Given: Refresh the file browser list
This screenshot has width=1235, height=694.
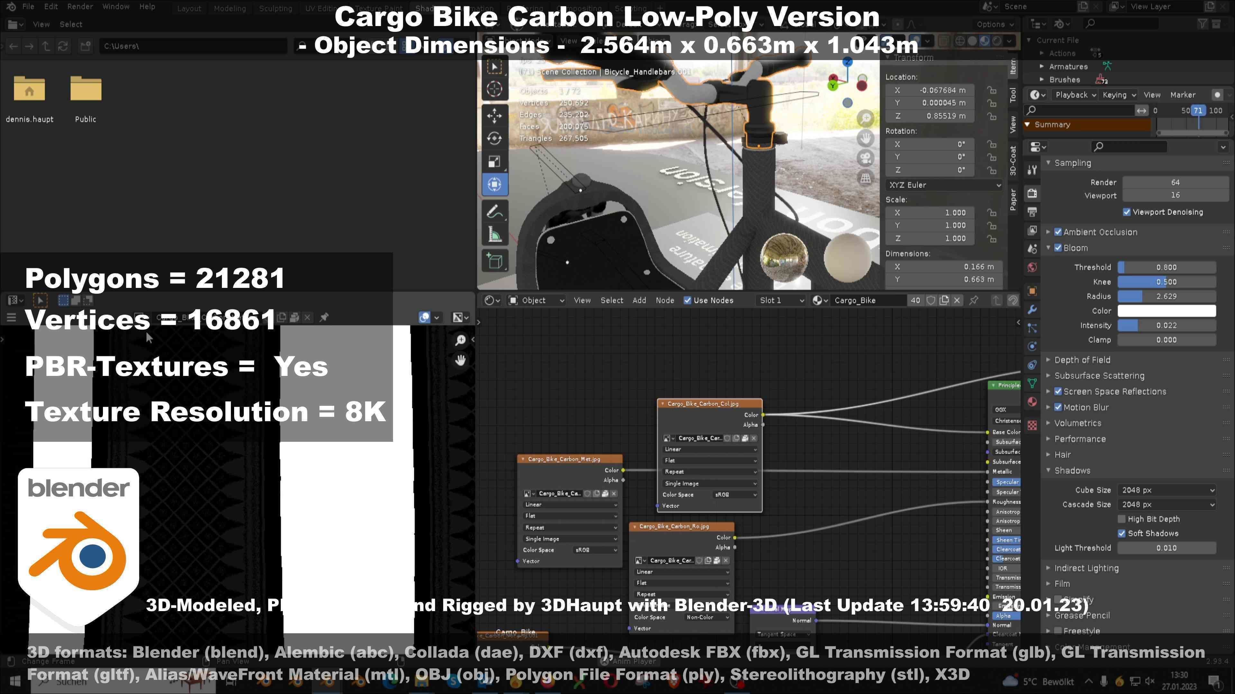Looking at the screenshot, I should point(63,46).
